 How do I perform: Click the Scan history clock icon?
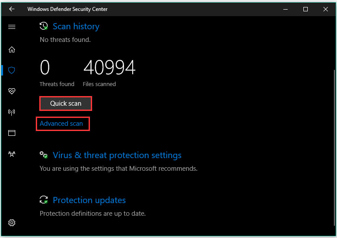[44, 27]
